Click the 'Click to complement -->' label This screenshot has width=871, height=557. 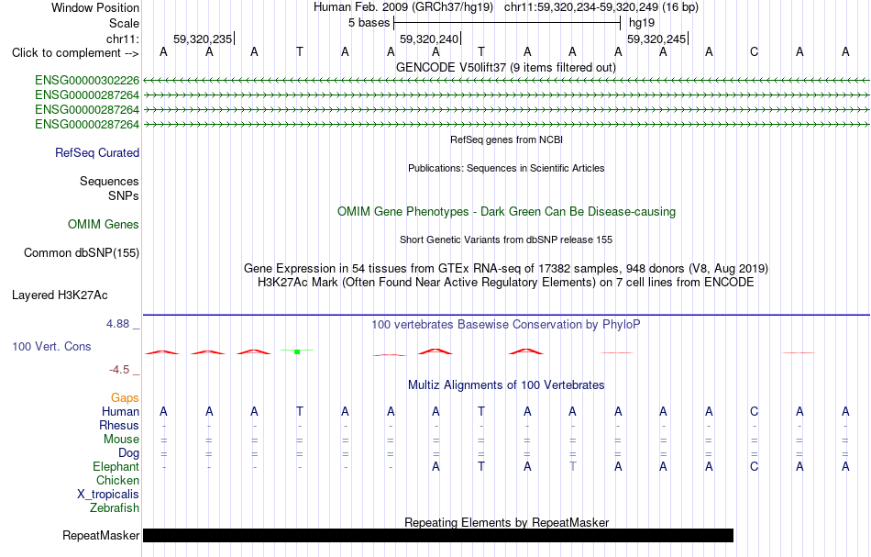click(75, 53)
